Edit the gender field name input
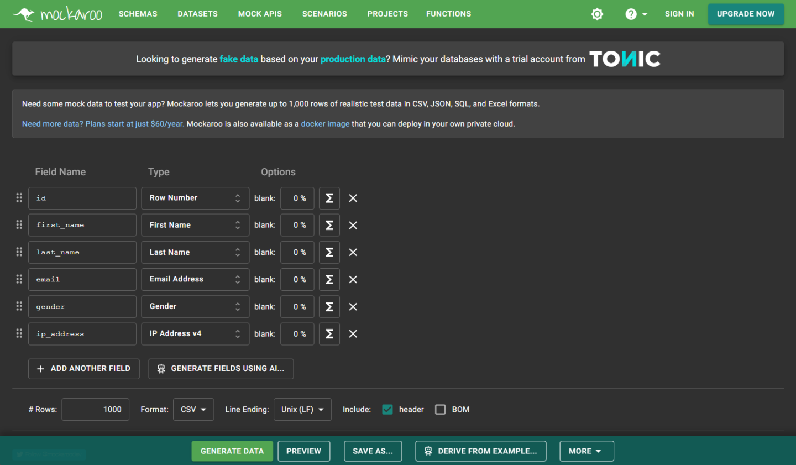 pos(82,306)
